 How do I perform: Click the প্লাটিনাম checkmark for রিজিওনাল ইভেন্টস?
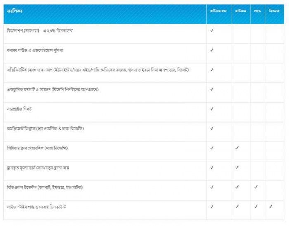click(x=237, y=187)
